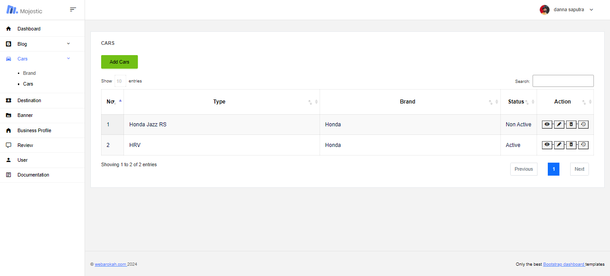The width and height of the screenshot is (610, 276).
Task: Focus the table Search input field
Action: (x=563, y=81)
